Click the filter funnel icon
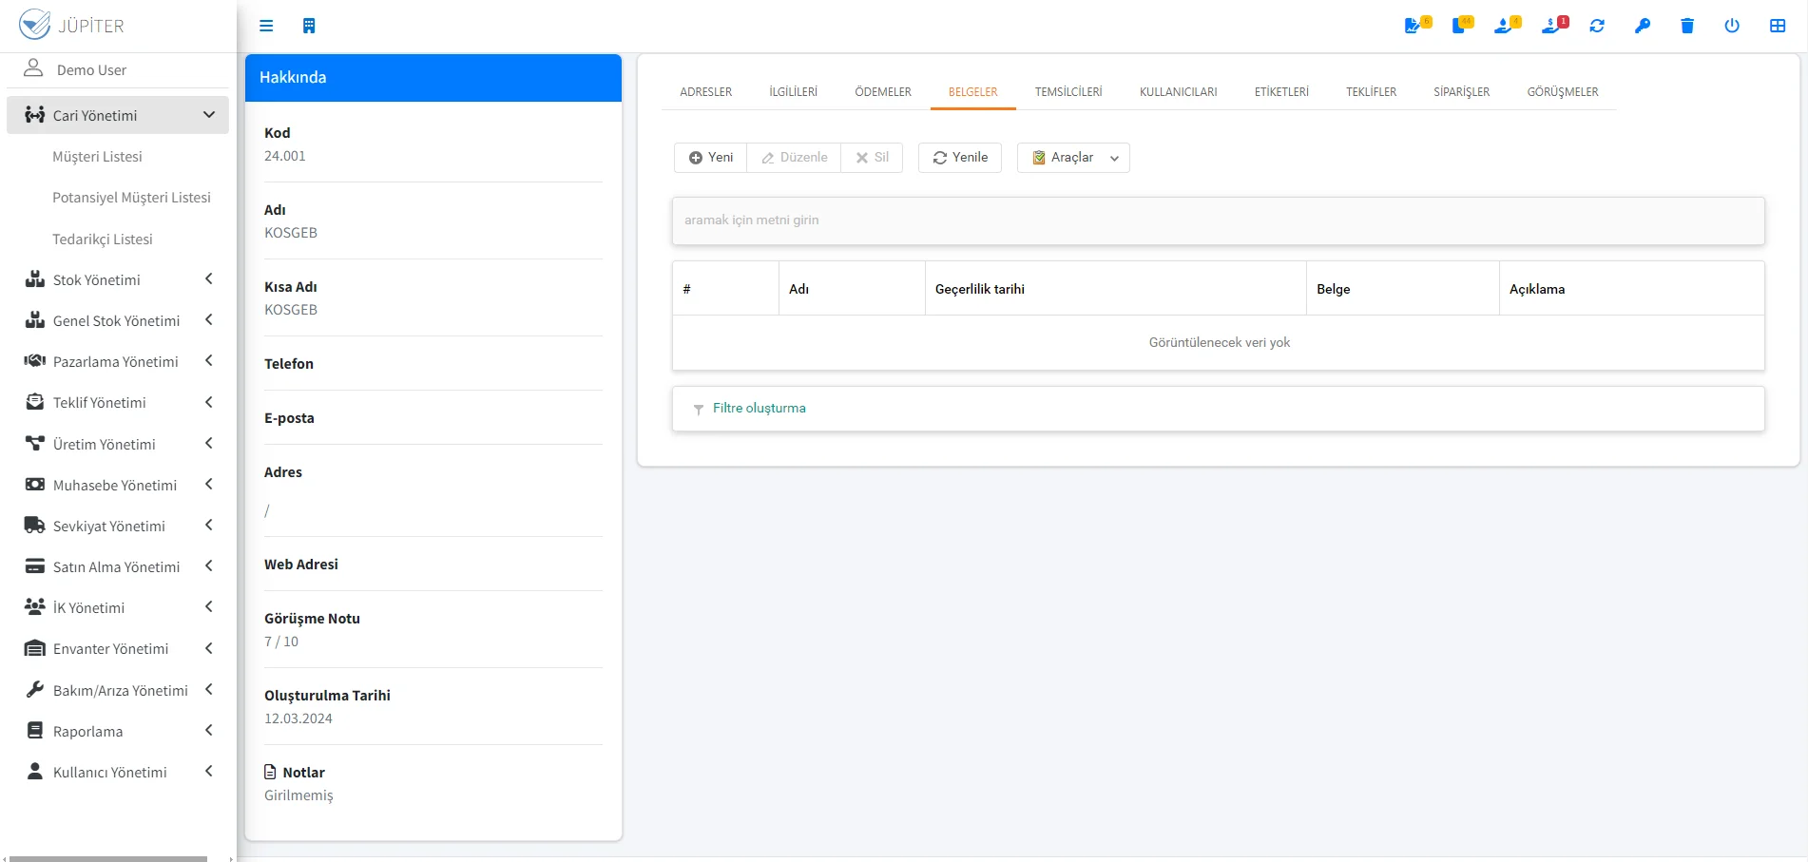Screen dimensions: 1808x862 tap(699, 409)
